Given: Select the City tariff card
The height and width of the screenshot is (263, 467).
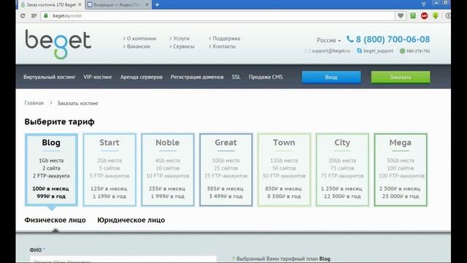Looking at the screenshot, I should point(342,169).
